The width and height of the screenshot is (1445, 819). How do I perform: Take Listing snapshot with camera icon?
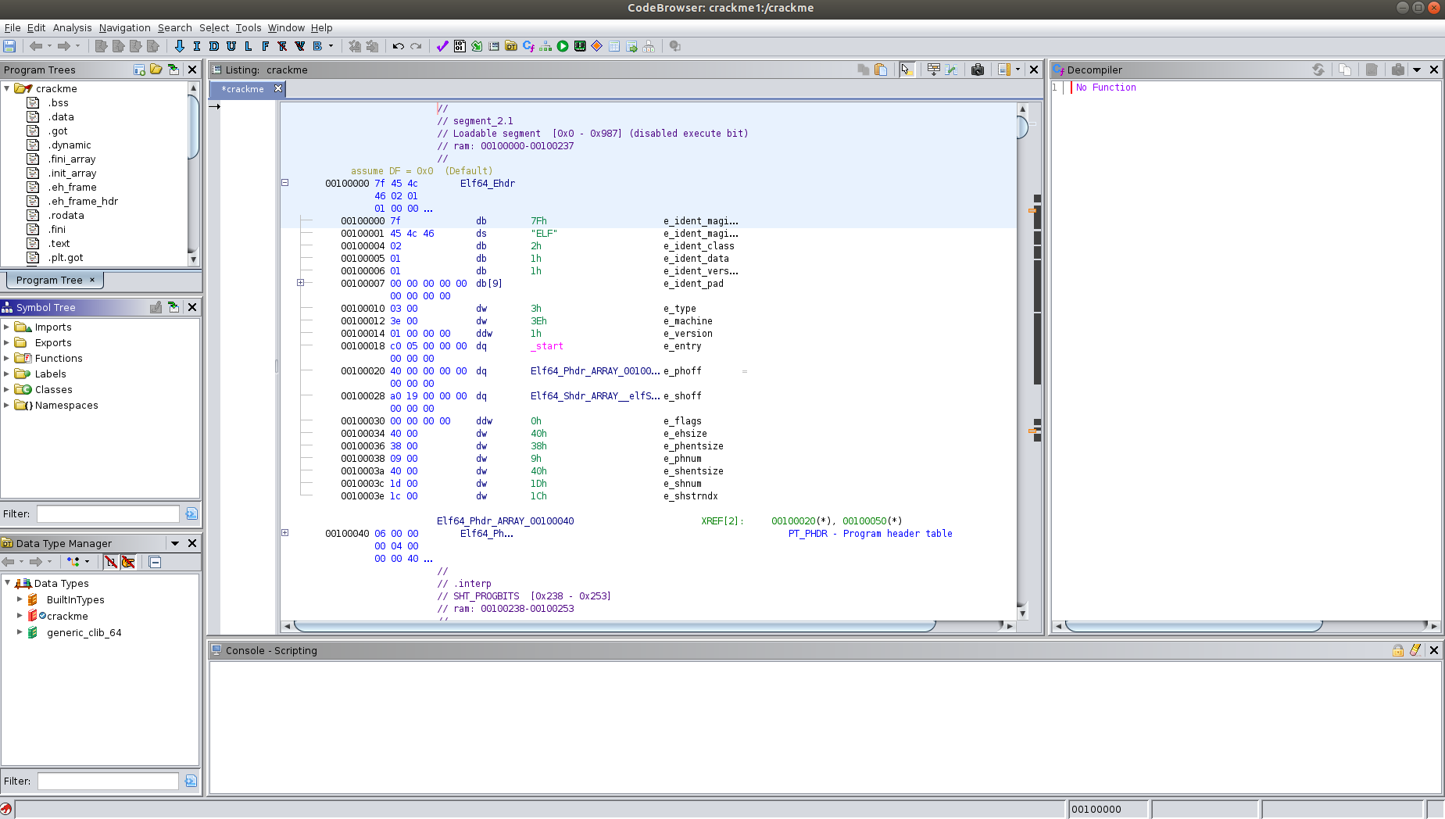(978, 70)
